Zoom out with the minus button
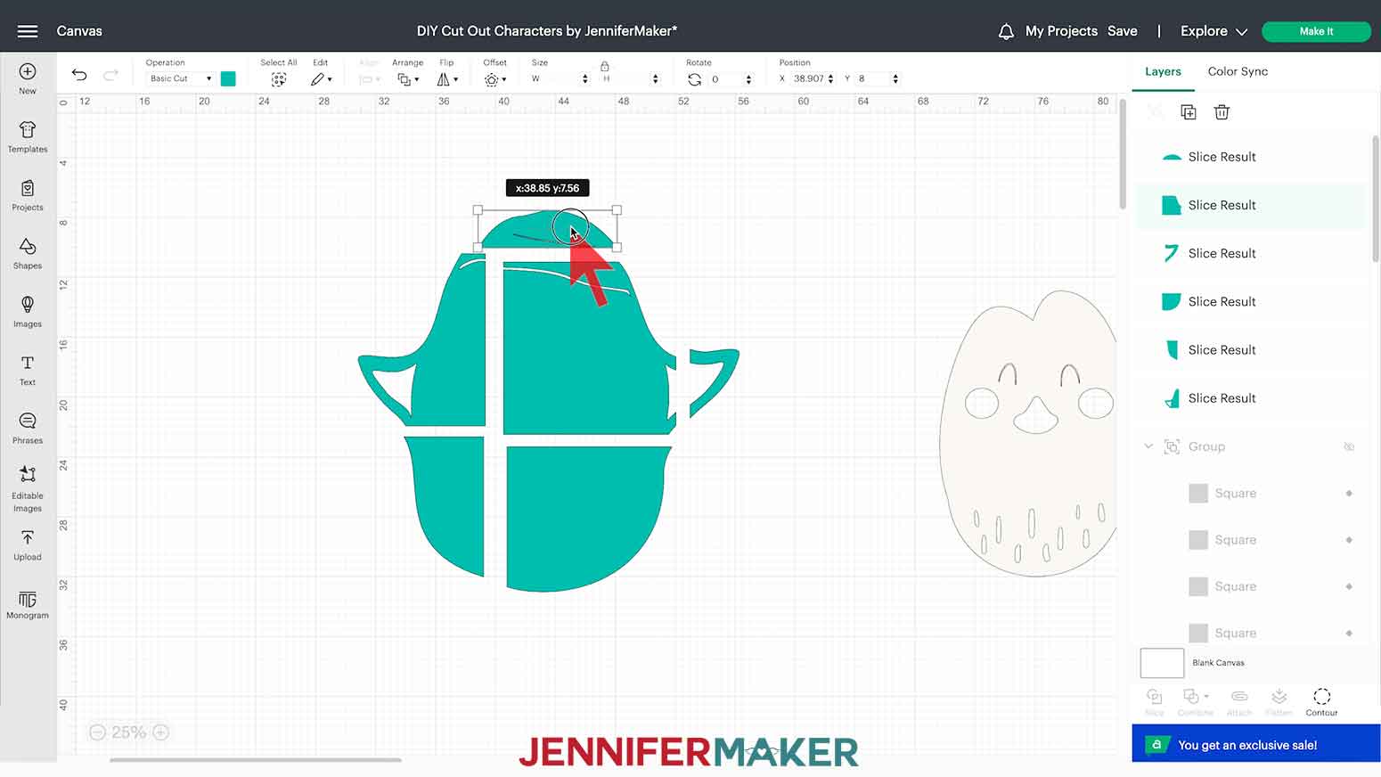Screen dimensions: 1381x777 [x=98, y=732]
